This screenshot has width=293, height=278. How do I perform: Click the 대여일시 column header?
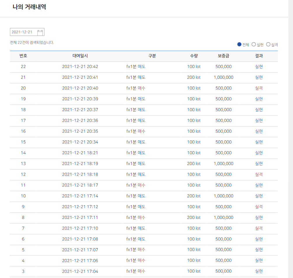(x=80, y=56)
